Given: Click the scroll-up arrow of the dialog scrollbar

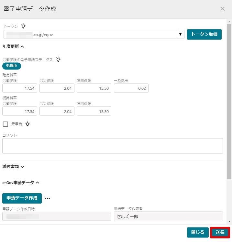Looking at the screenshot, I should [229, 21].
